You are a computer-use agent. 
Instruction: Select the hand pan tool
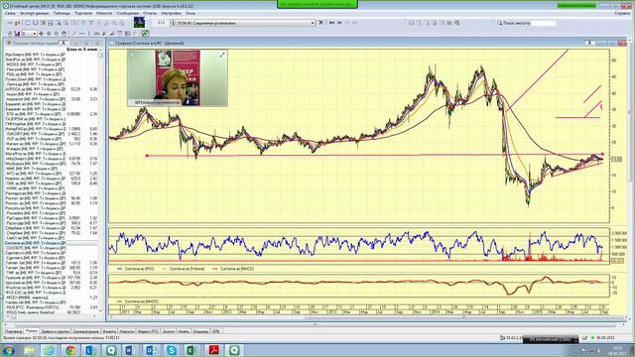pyautogui.click(x=63, y=34)
